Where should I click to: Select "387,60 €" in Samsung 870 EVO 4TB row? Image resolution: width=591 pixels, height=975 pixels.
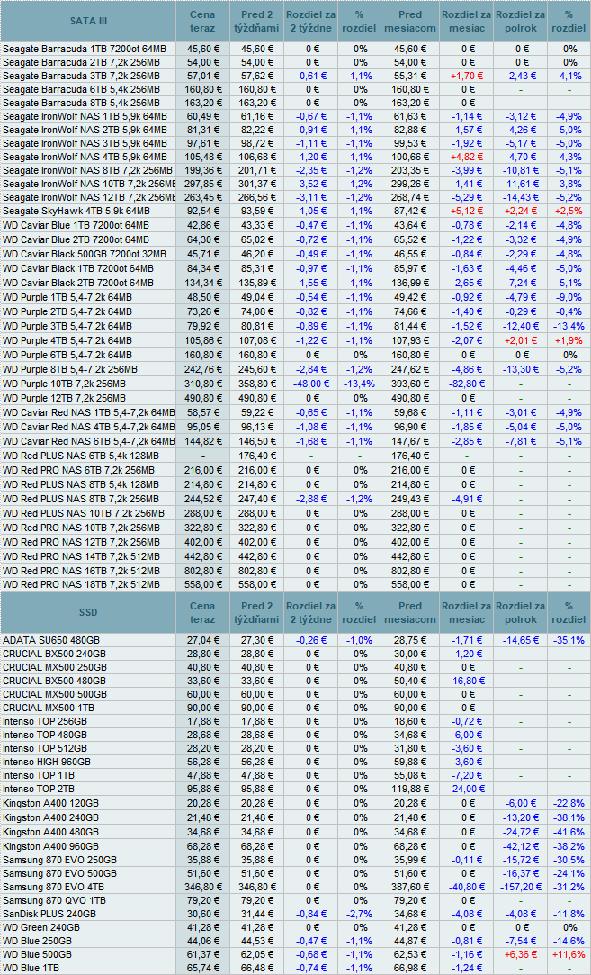click(x=410, y=887)
